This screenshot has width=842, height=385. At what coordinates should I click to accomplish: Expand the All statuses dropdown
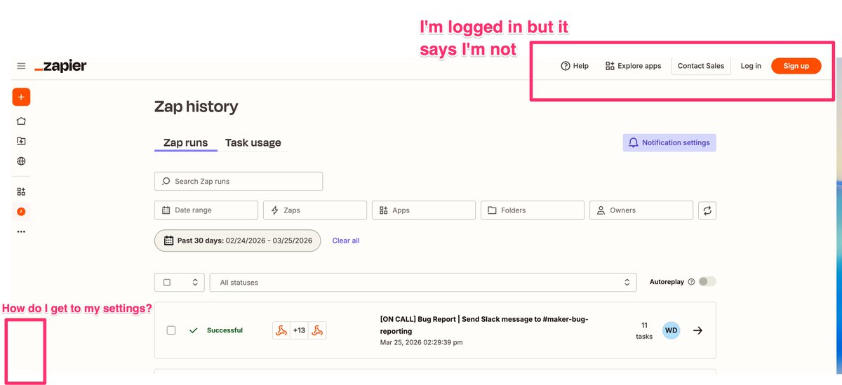click(x=423, y=283)
